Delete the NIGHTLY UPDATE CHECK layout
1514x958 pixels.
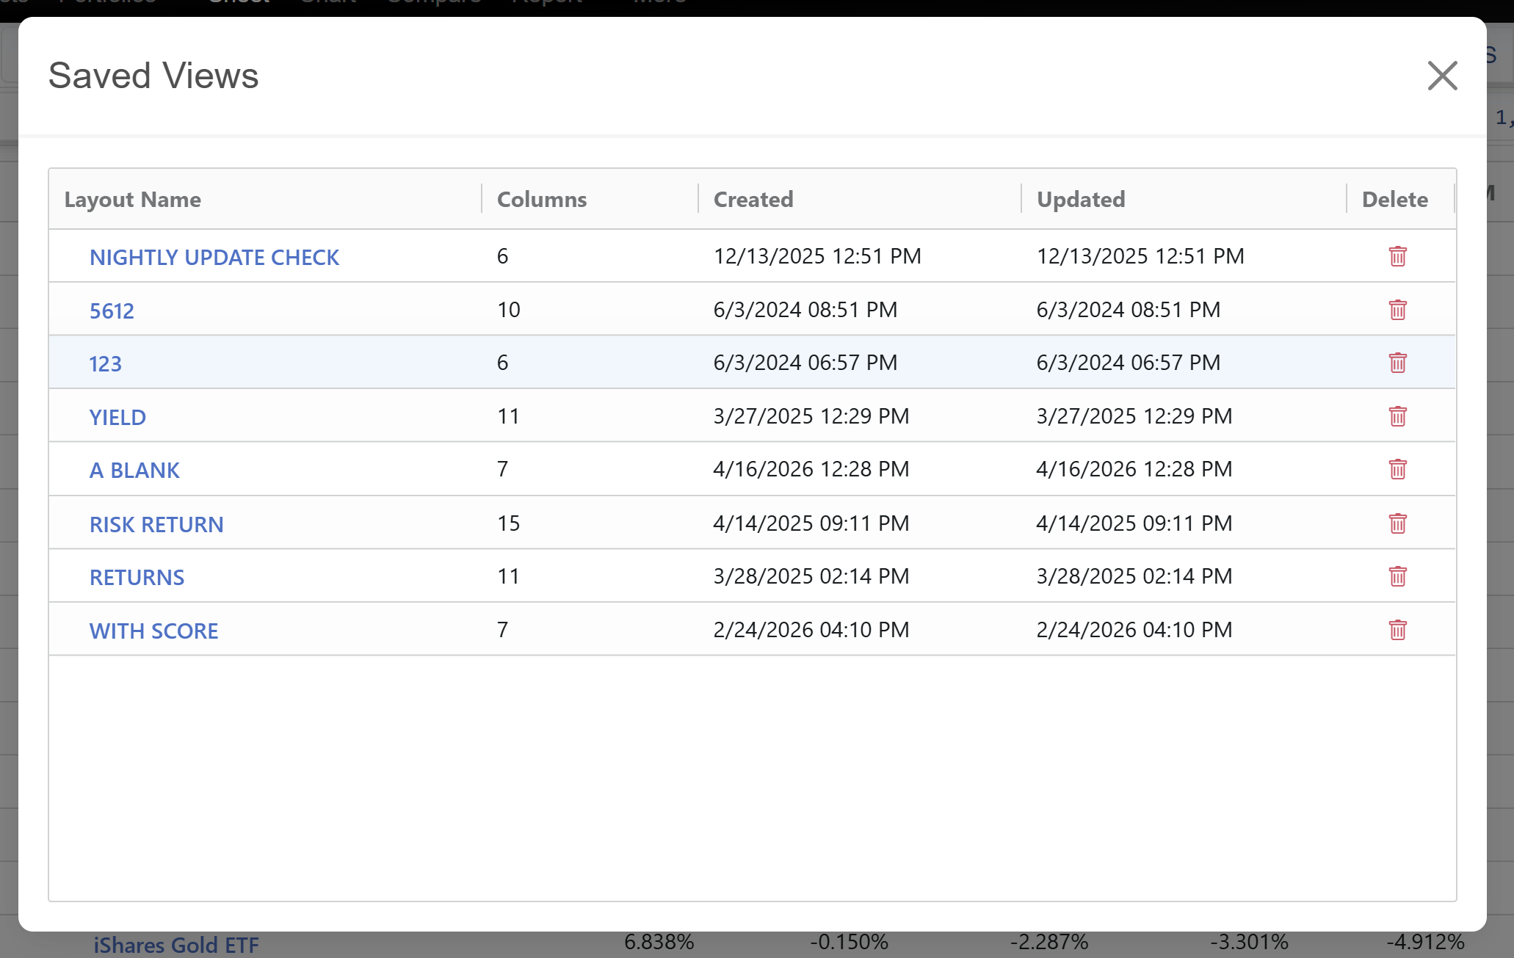(x=1397, y=256)
